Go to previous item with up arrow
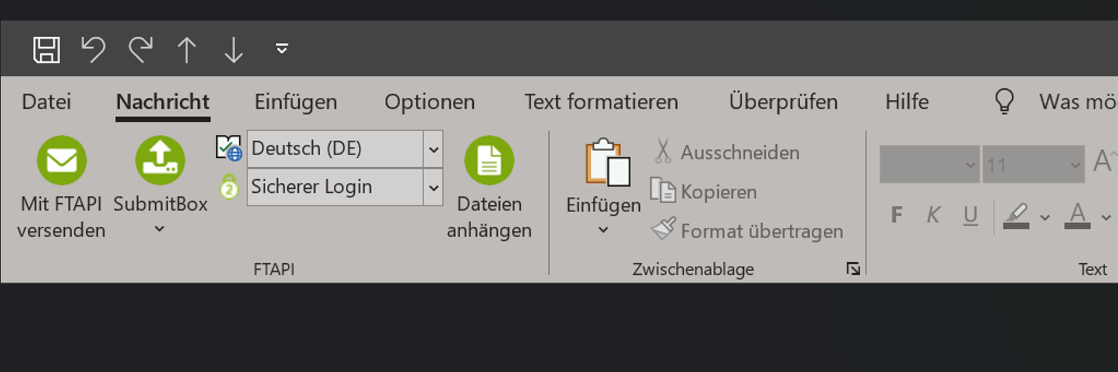Viewport: 1118px width, 372px height. coord(187,50)
